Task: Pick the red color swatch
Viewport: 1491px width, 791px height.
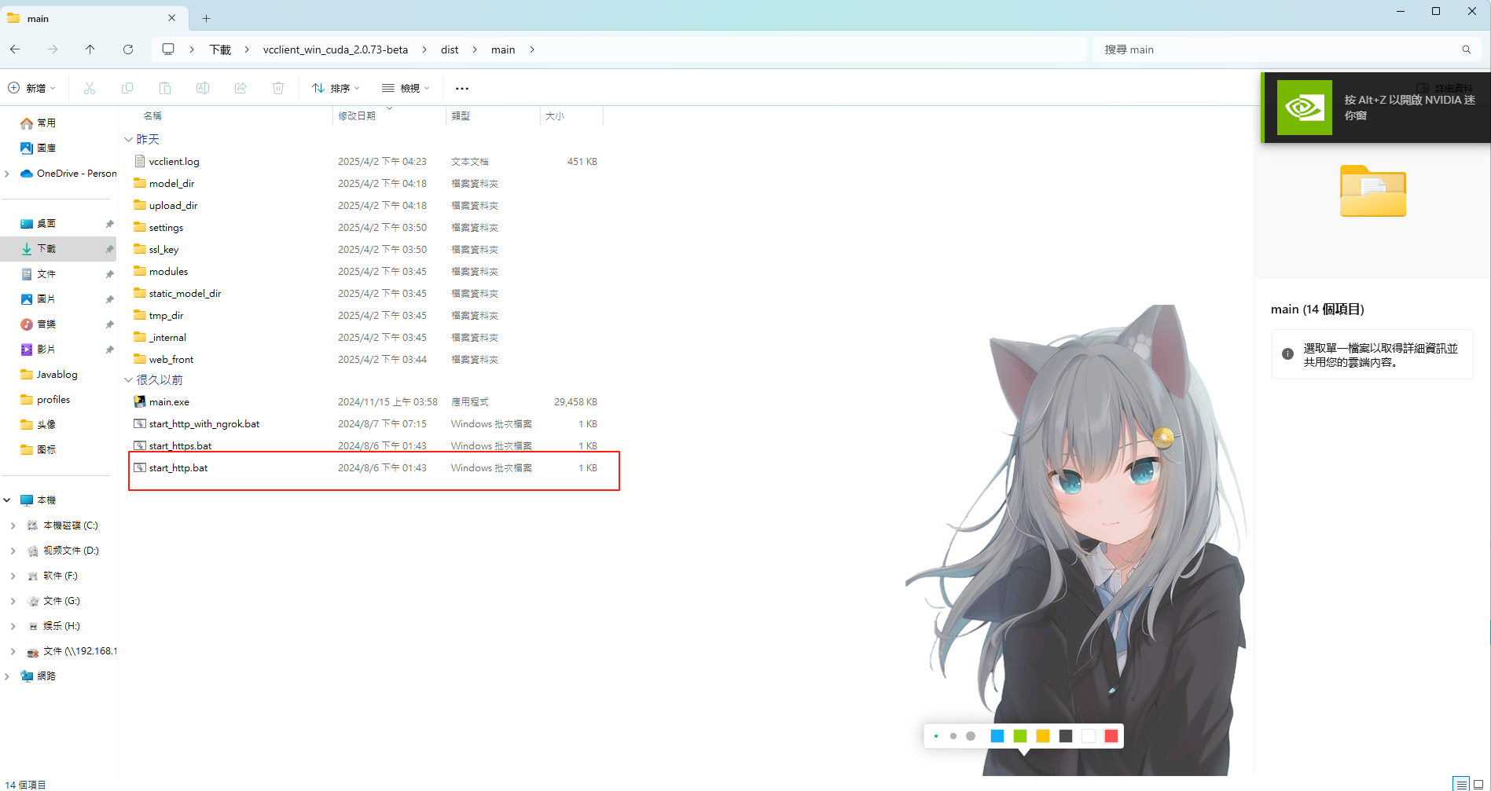Action: pyautogui.click(x=1111, y=736)
